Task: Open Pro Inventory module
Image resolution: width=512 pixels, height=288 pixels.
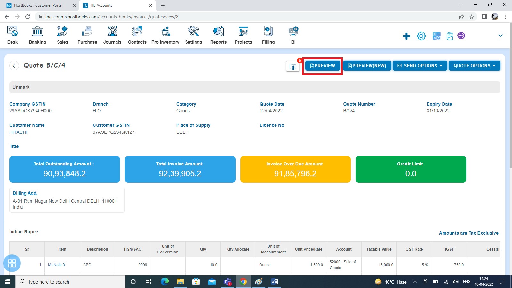Action: click(165, 35)
